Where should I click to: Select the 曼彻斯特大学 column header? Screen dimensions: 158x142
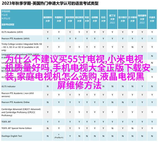click(x=48, y=19)
